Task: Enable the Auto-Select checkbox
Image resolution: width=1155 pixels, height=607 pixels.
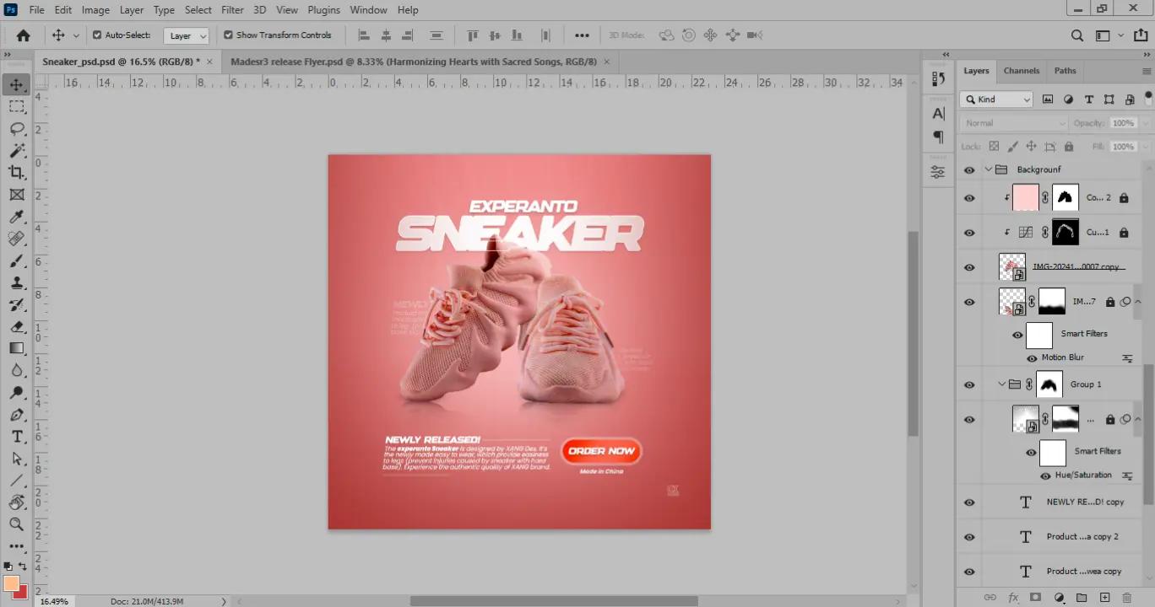Action: tap(97, 35)
